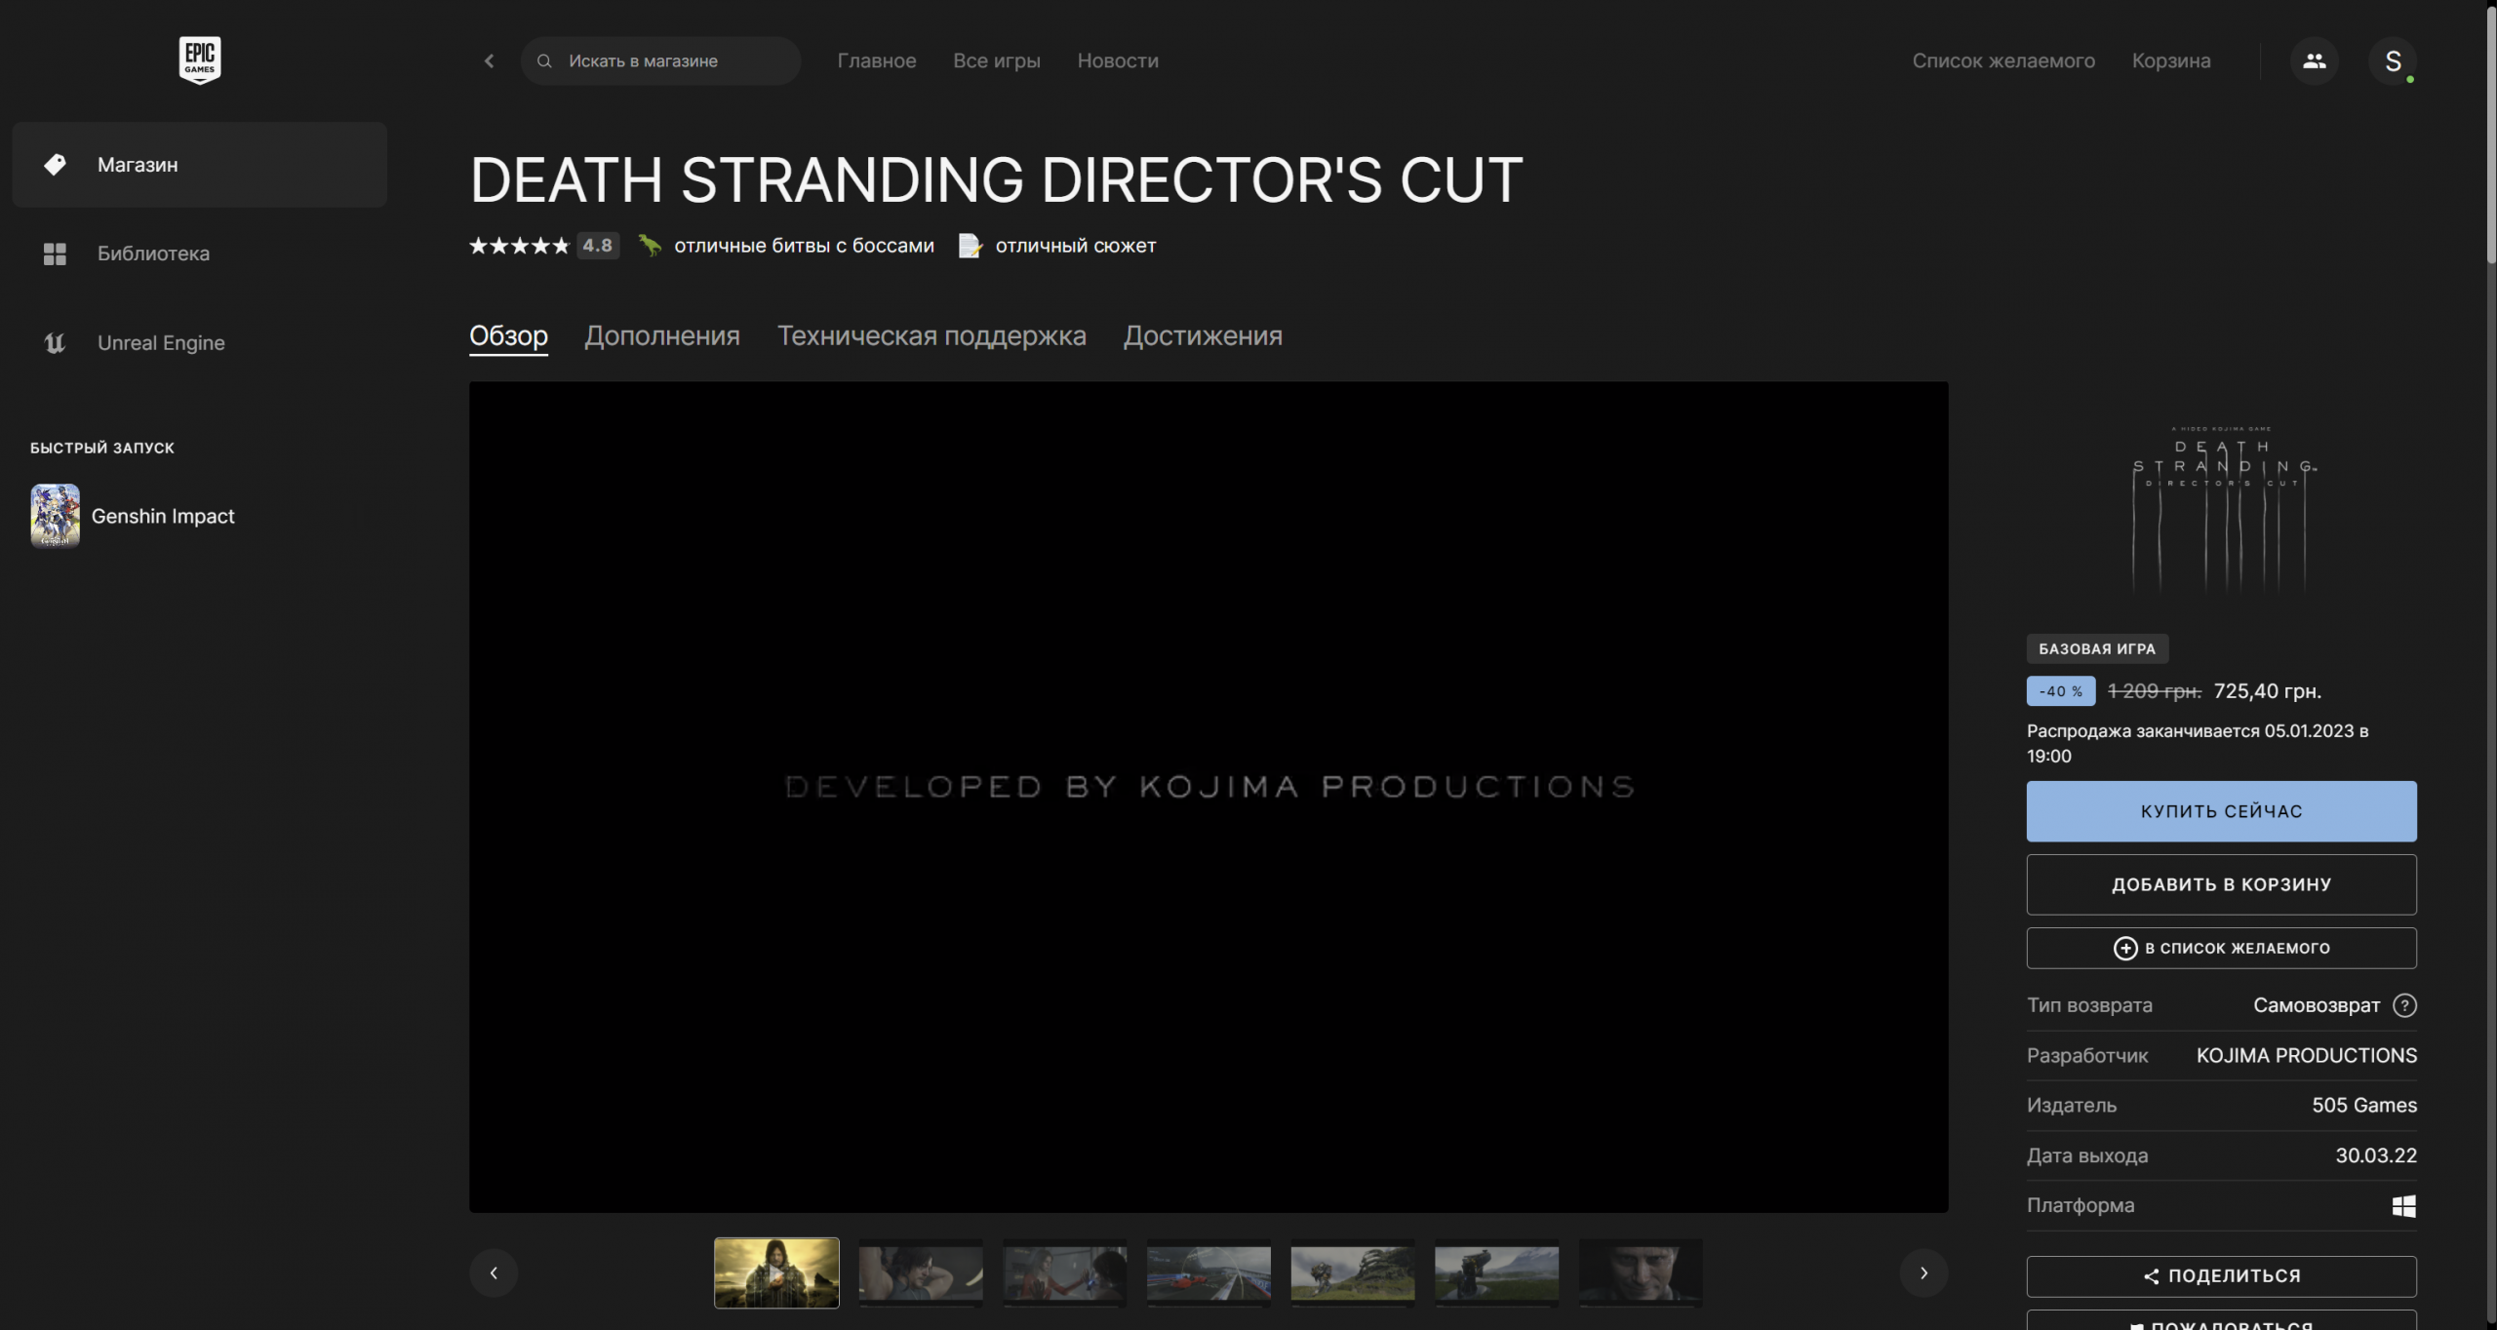The image size is (2497, 1330).
Task: Open the Магазин sidebar section
Action: (x=199, y=165)
